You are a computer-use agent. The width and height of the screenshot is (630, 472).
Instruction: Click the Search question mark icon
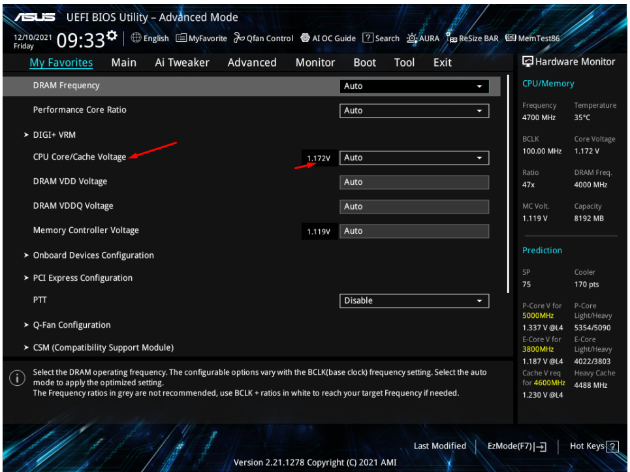368,38
